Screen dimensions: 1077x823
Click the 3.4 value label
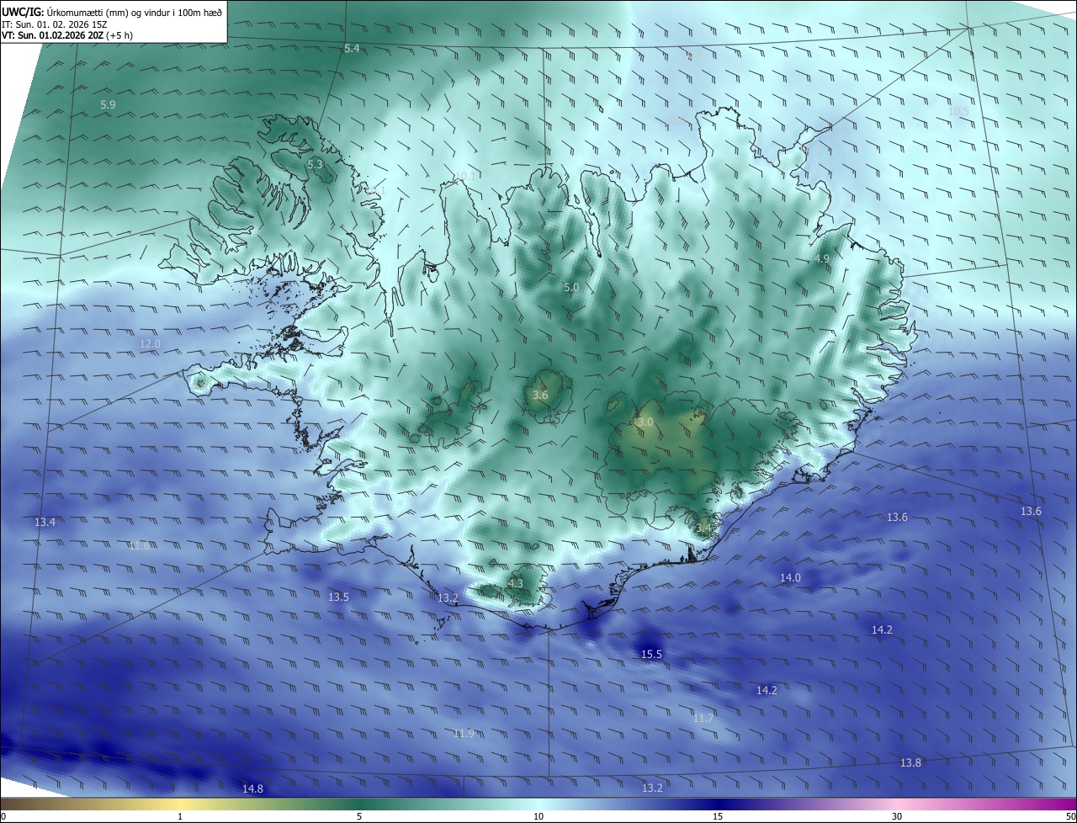[x=703, y=528]
